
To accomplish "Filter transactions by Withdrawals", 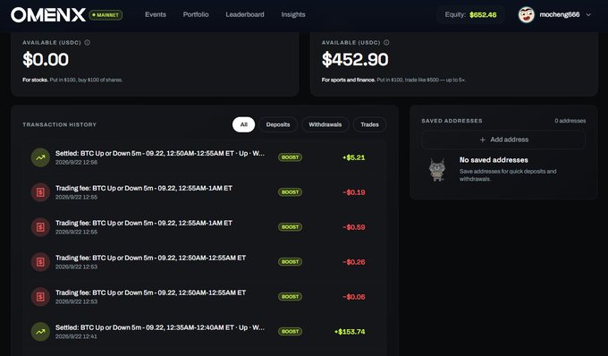I will pos(325,124).
